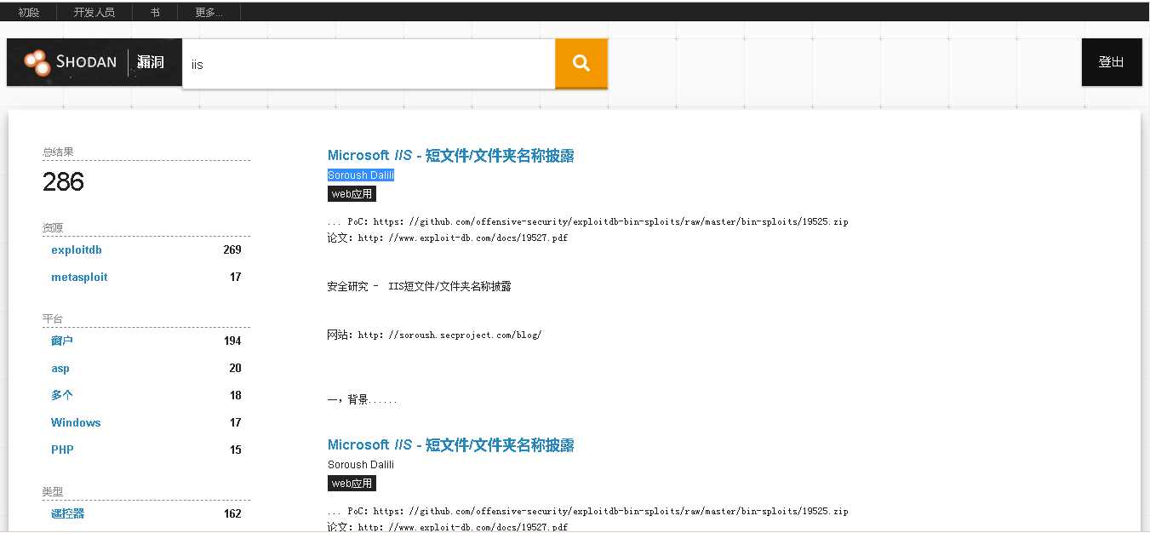Screen dimensions: 1150x533
Task: Filter by Windows platform
Action: pyautogui.click(x=76, y=422)
